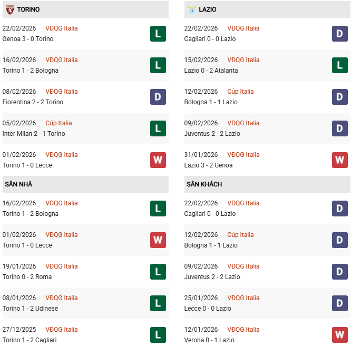Open the Juventus 2 - 2 Lazio match in Lazio's top list
This screenshot has width=351, height=347.
pyautogui.click(x=212, y=134)
